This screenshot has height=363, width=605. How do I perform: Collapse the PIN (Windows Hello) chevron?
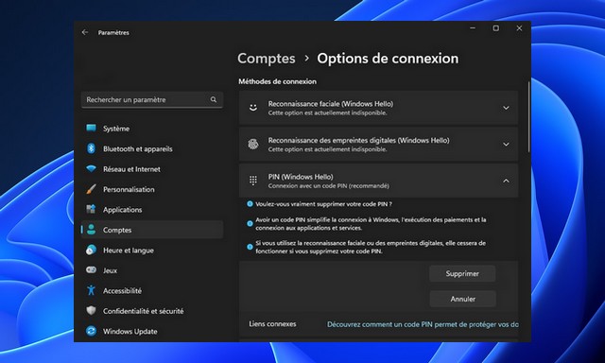(506, 181)
